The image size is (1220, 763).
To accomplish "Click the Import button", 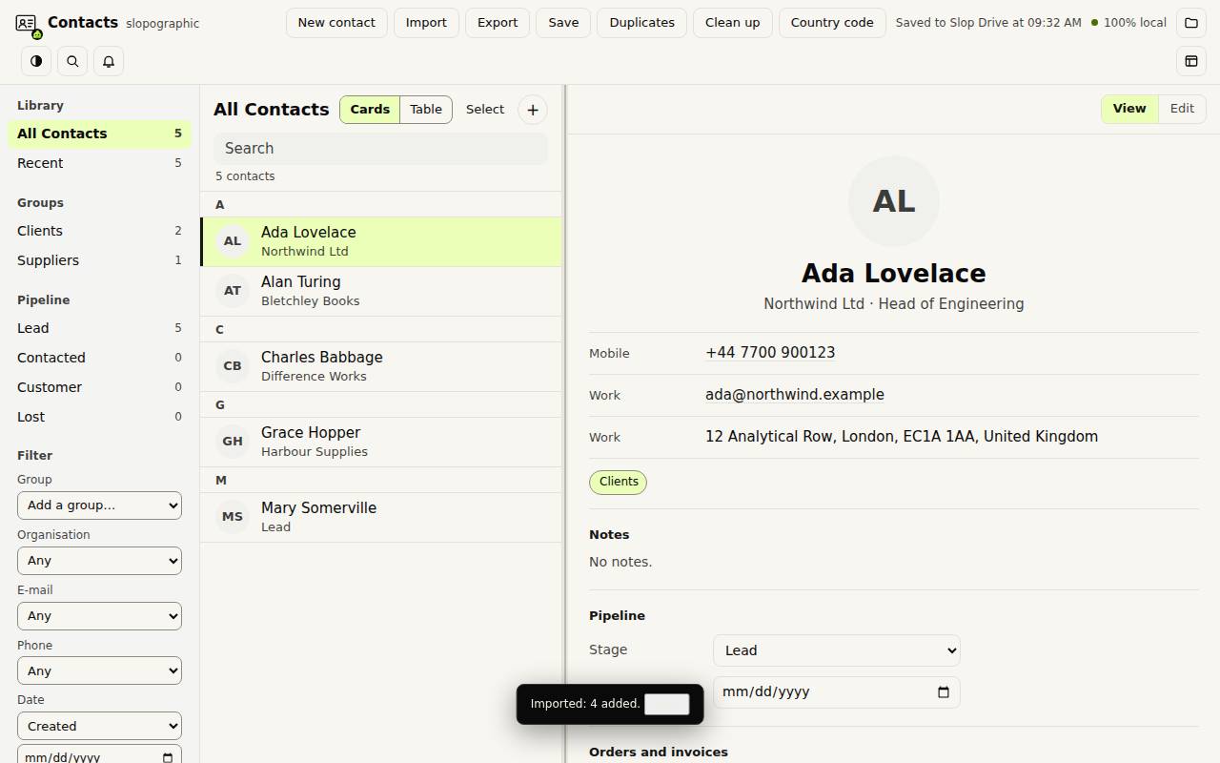I will click(x=426, y=23).
